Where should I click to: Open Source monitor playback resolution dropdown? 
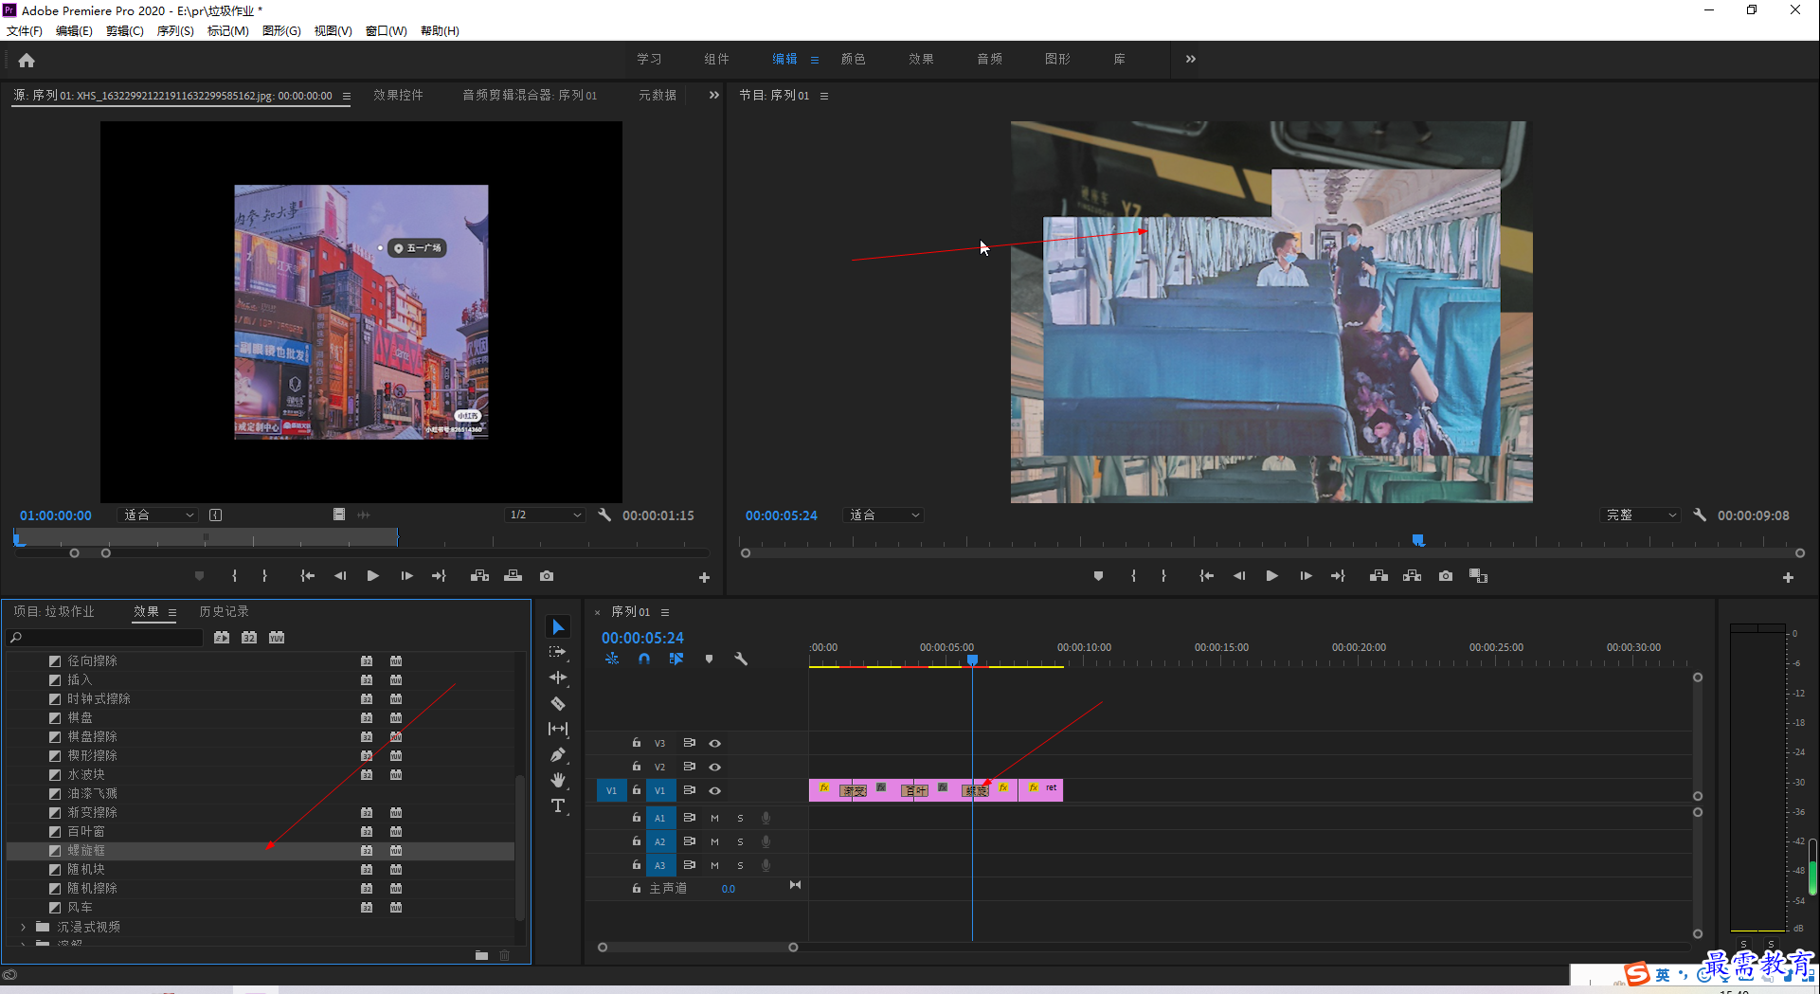(x=545, y=515)
